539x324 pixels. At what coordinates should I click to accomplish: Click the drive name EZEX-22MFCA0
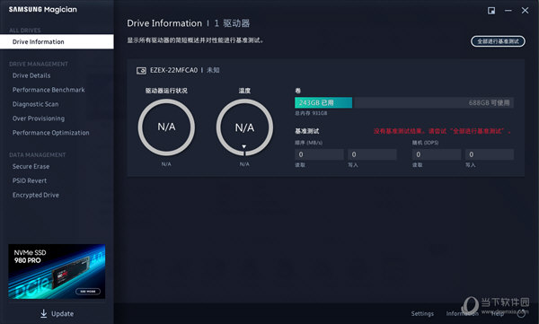(173, 70)
